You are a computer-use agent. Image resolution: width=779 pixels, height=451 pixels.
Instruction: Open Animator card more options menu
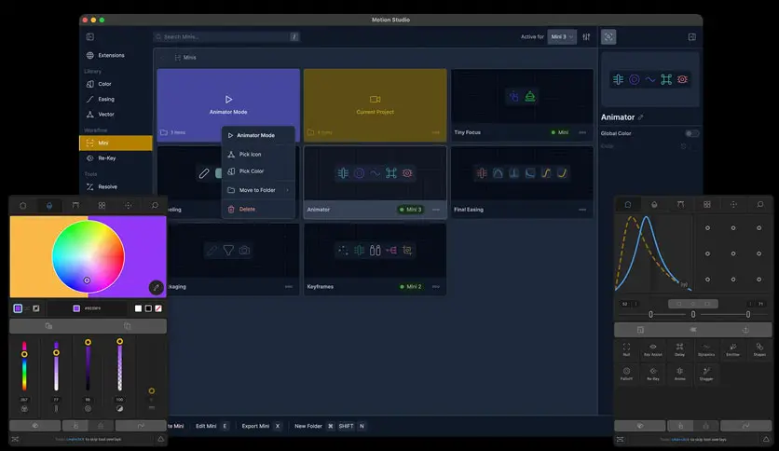[x=436, y=210]
